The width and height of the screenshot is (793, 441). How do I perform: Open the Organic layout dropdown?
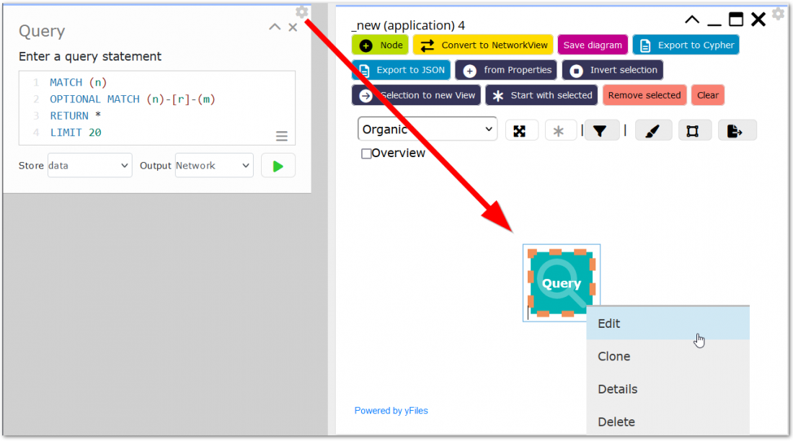[x=427, y=128]
